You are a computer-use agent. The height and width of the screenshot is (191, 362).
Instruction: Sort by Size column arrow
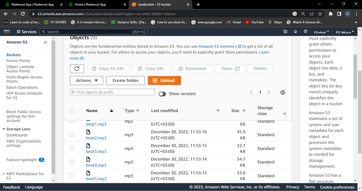point(244,111)
